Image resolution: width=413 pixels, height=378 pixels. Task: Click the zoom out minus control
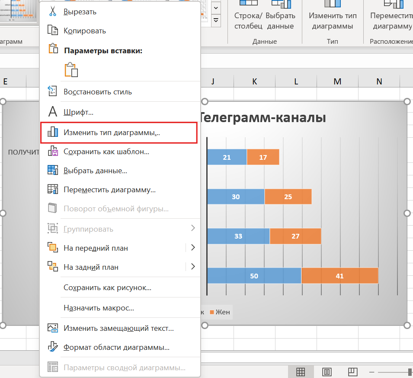tap(373, 372)
